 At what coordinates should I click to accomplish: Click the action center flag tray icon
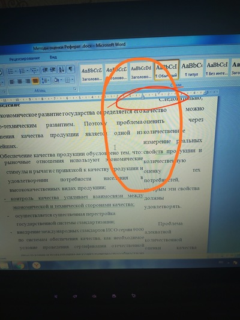click(x=235, y=262)
